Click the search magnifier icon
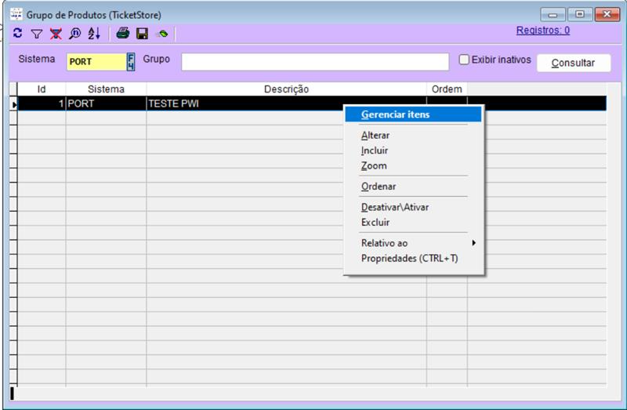The width and height of the screenshot is (627, 410). coord(74,34)
